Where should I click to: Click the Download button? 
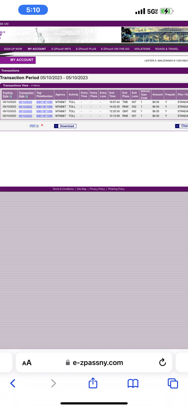(x=65, y=126)
